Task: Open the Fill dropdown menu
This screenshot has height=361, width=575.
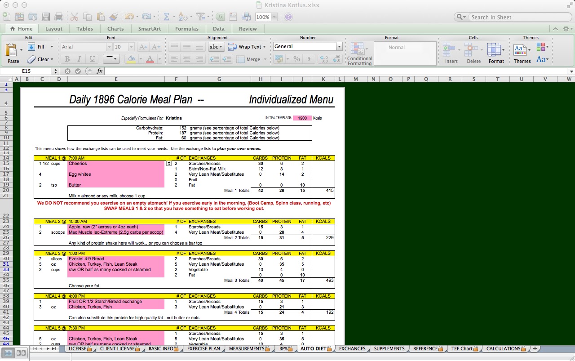Action: [52, 47]
